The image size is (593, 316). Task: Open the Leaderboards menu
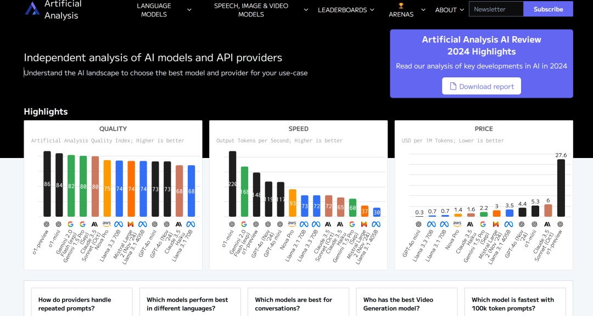[346, 10]
